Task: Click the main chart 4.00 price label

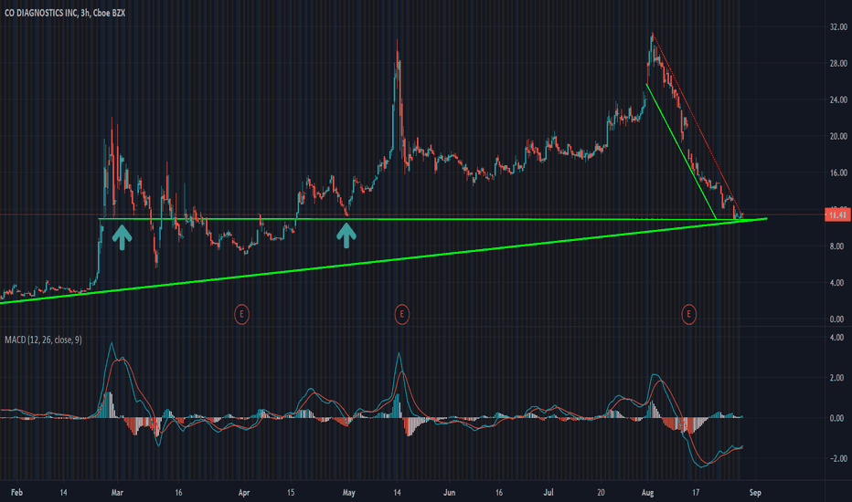Action: coord(836,282)
